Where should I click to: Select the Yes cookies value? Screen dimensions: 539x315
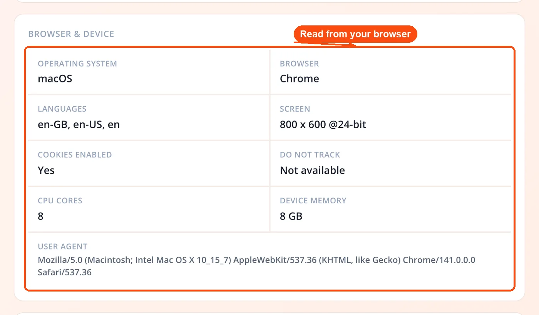tap(46, 170)
